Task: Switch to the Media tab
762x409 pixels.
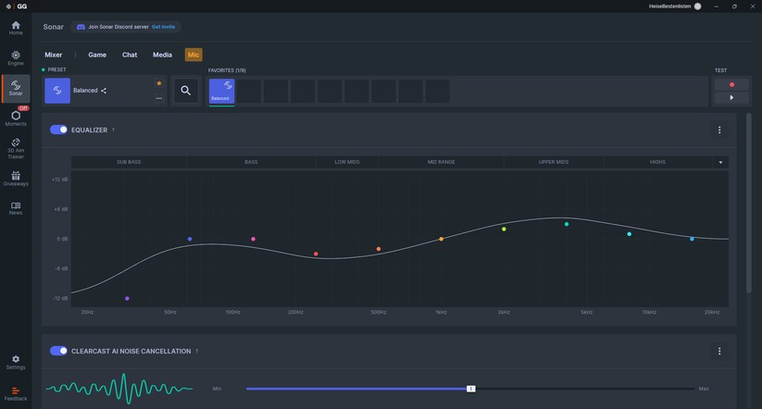Action: pyautogui.click(x=162, y=55)
